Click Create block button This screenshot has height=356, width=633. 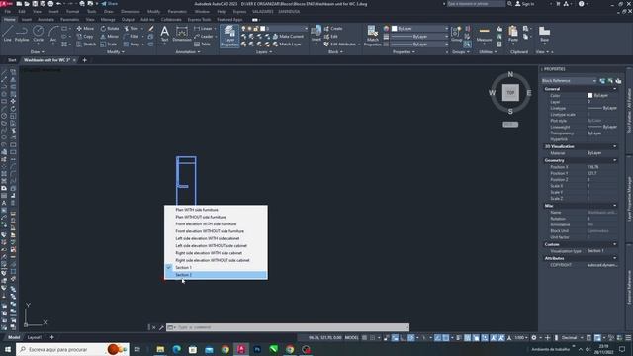(333, 29)
